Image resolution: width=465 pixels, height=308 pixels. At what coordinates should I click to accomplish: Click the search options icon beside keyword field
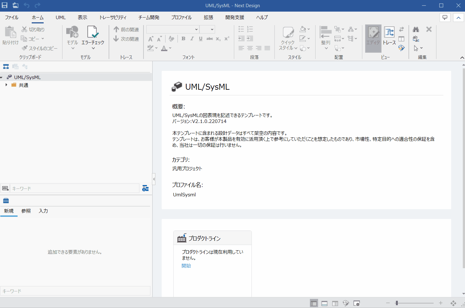tap(145, 188)
